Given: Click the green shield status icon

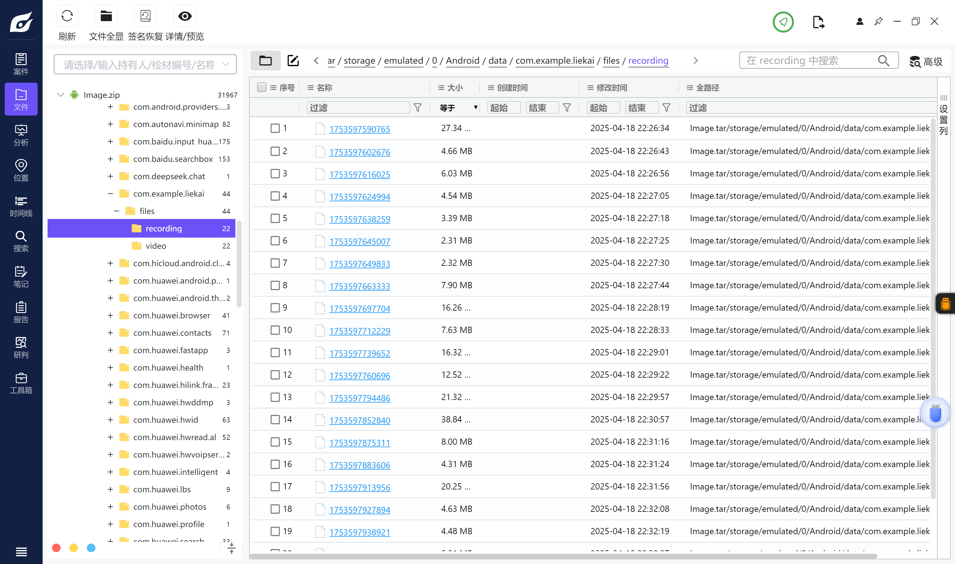Looking at the screenshot, I should (783, 22).
